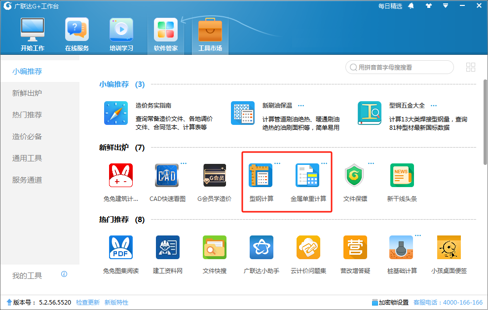Launch 兔兔图集阅读 PDF icon
This screenshot has width=488, height=310.
121,247
